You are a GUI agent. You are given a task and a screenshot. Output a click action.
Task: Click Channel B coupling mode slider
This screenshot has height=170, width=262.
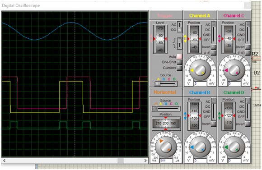pyautogui.click(x=214, y=109)
